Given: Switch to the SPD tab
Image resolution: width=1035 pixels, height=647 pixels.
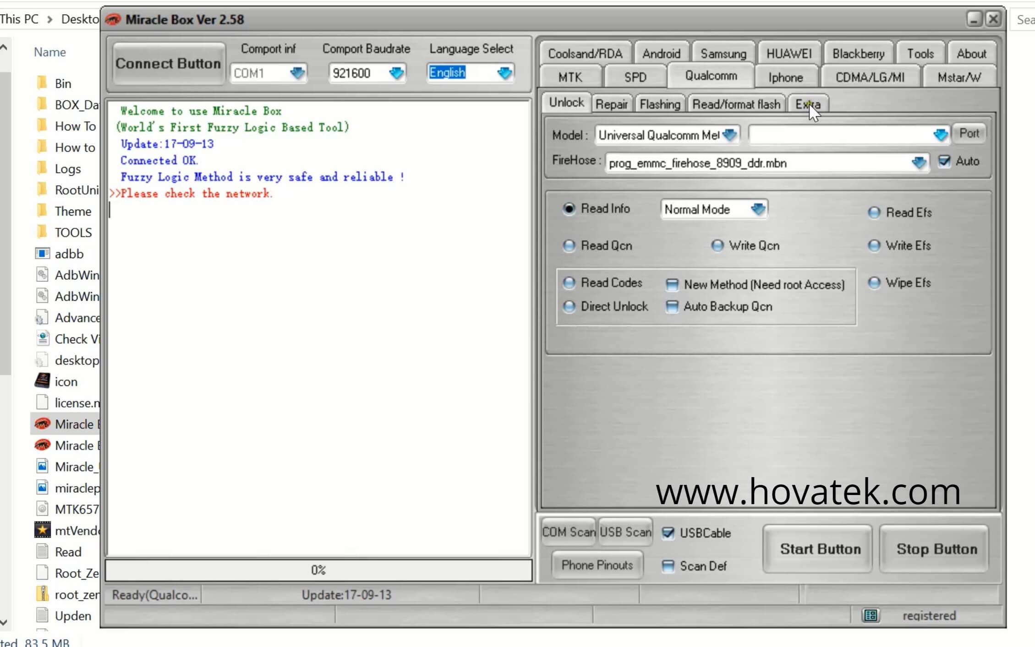Looking at the screenshot, I should [x=635, y=77].
